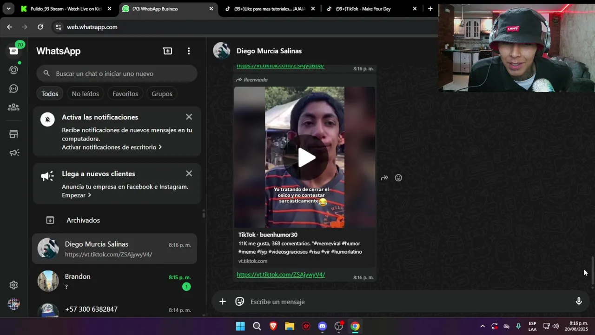Record a voice message with the microphone
Viewport: 595px width, 335px height.
tap(579, 301)
